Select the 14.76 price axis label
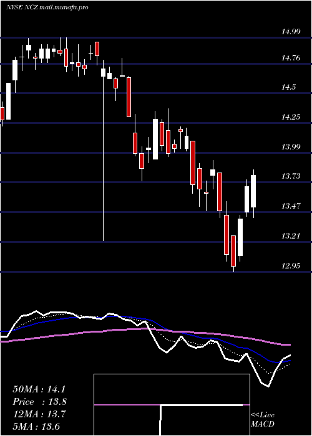 (291, 58)
